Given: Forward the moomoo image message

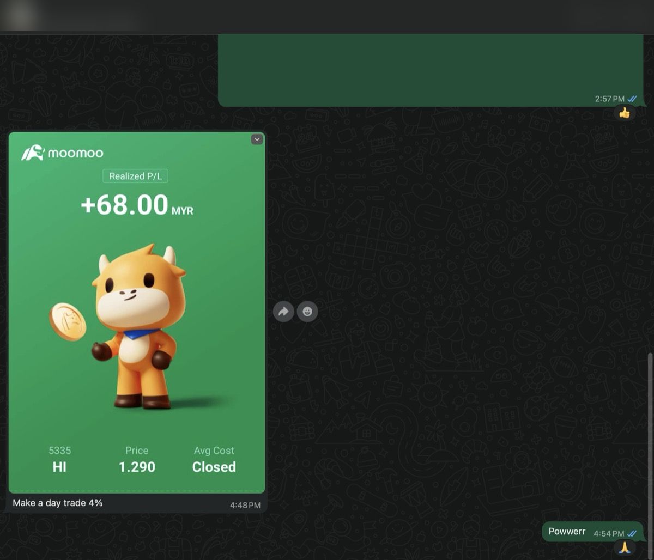Looking at the screenshot, I should point(283,312).
